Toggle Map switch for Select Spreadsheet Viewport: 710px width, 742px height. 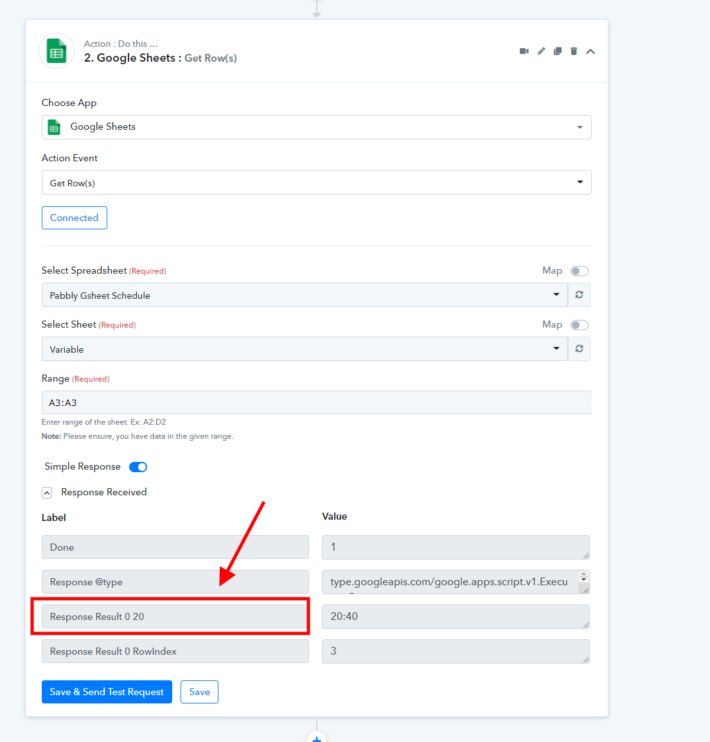pyautogui.click(x=580, y=270)
